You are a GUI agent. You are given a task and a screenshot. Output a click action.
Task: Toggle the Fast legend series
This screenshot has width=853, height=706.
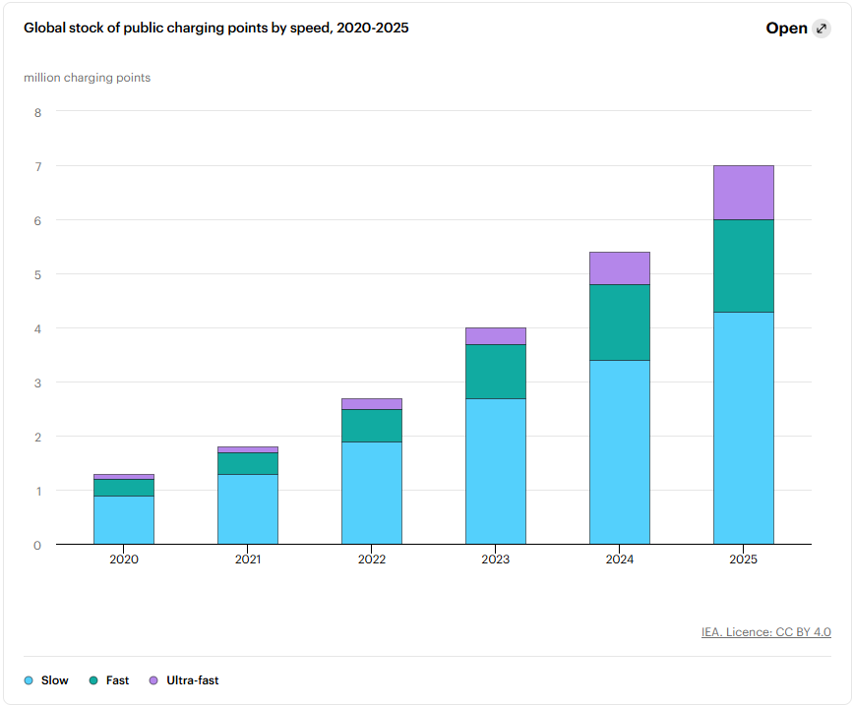coord(109,680)
